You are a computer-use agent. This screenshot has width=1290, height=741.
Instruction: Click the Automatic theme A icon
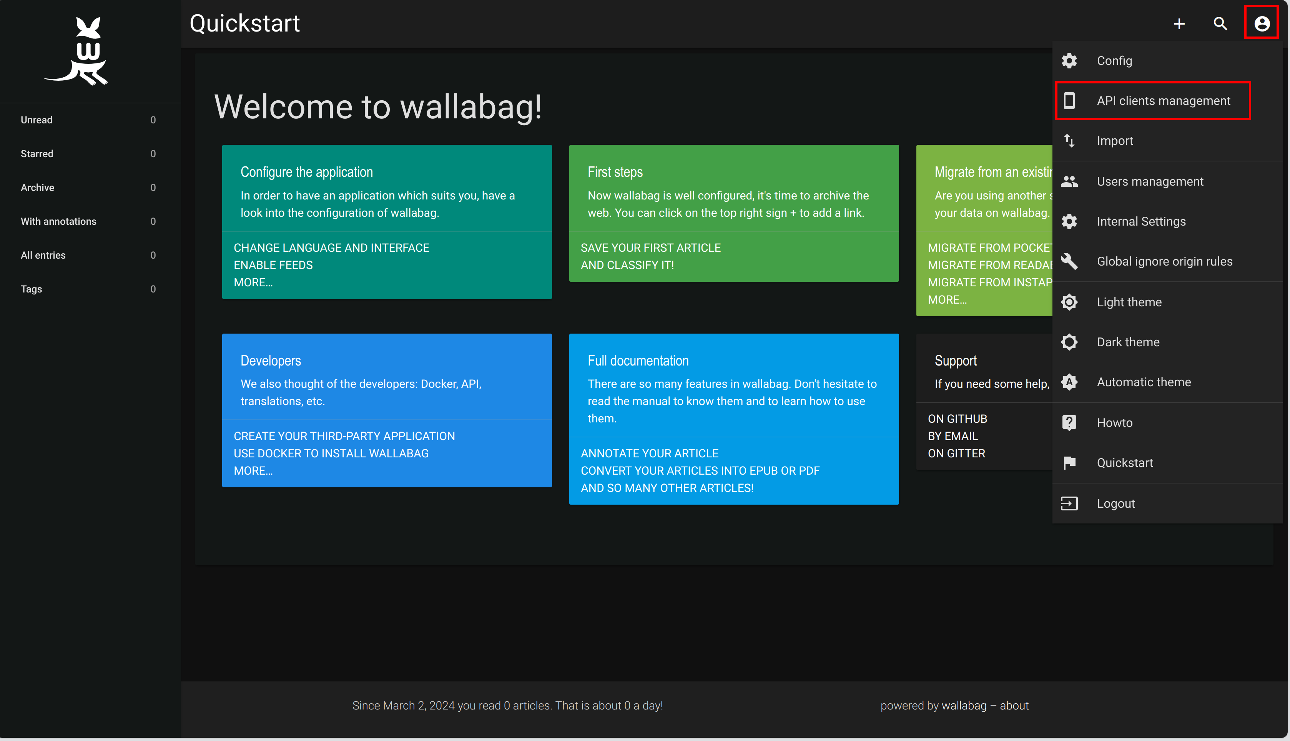(1069, 382)
